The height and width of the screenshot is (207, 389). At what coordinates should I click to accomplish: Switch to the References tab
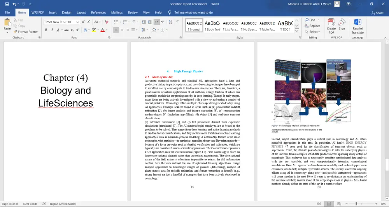[x=98, y=12]
